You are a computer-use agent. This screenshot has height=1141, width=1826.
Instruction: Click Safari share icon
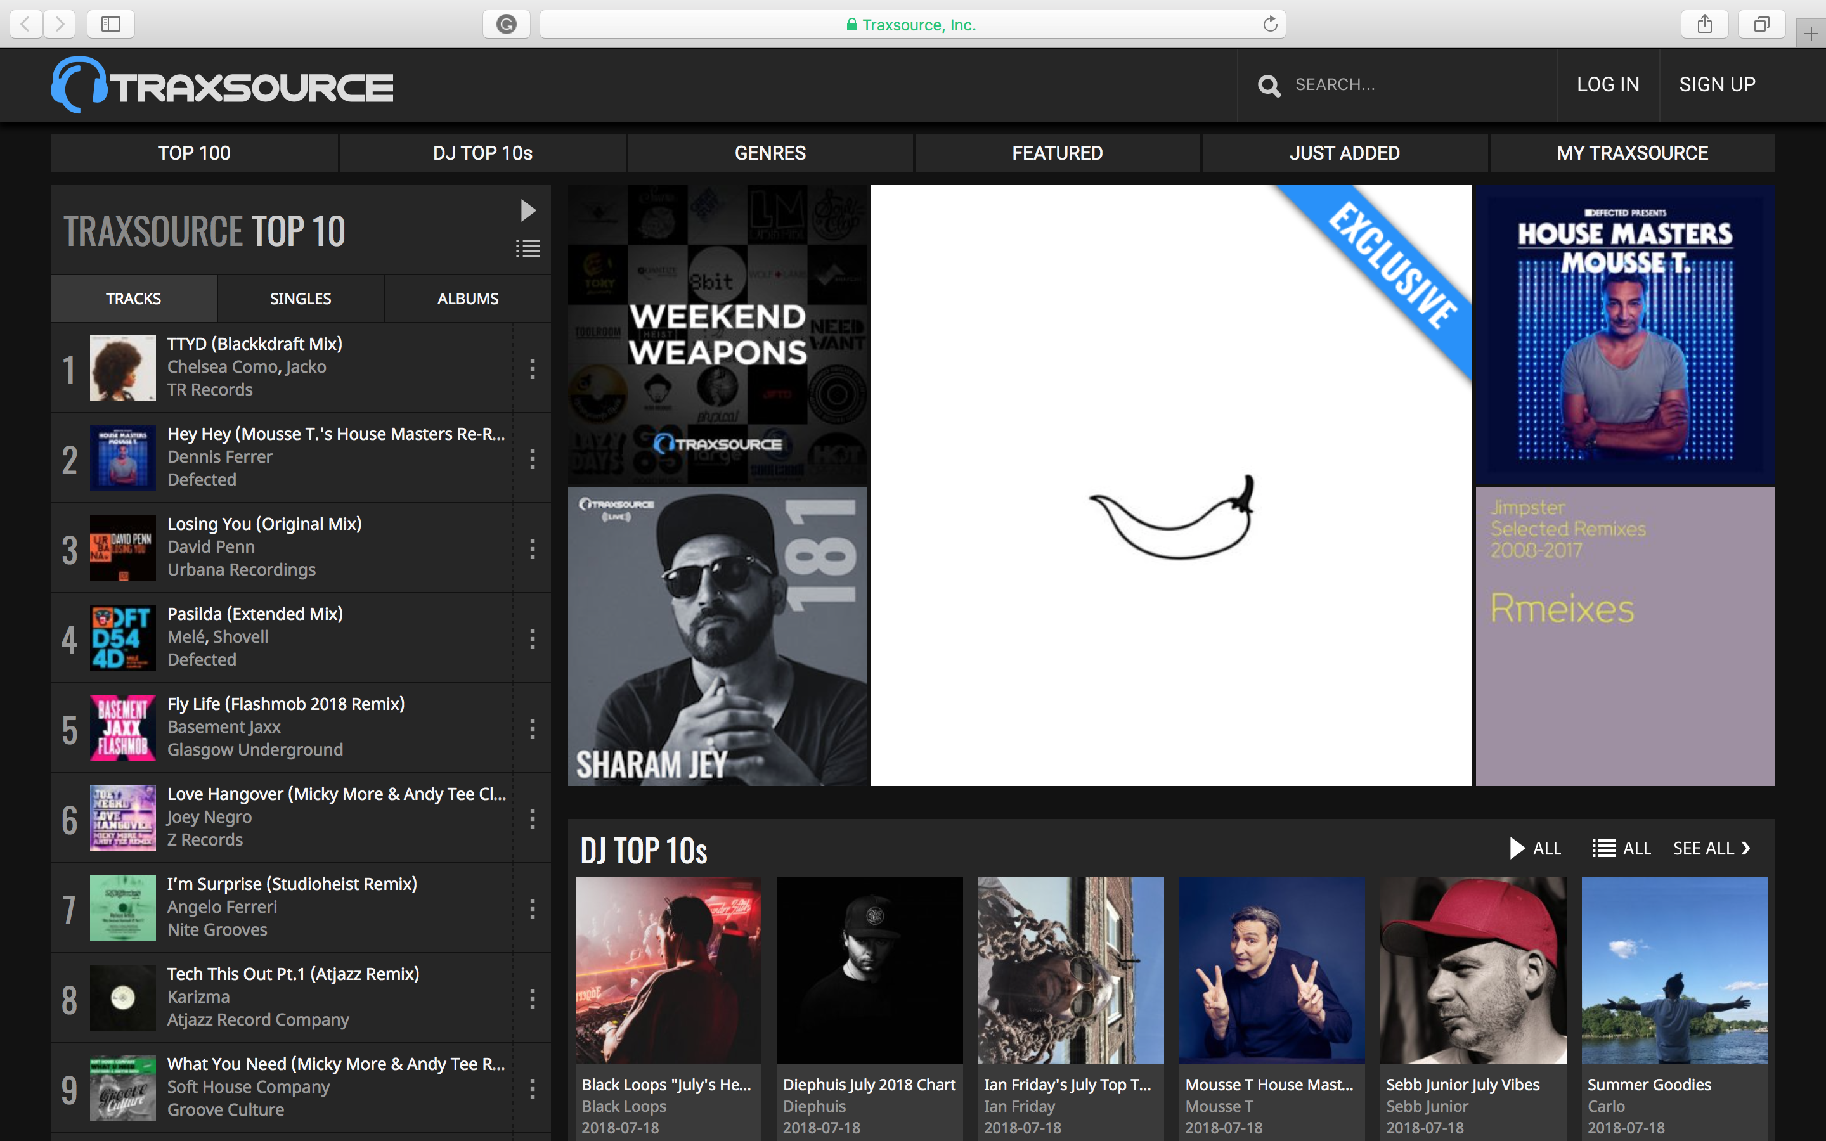coord(1704,24)
